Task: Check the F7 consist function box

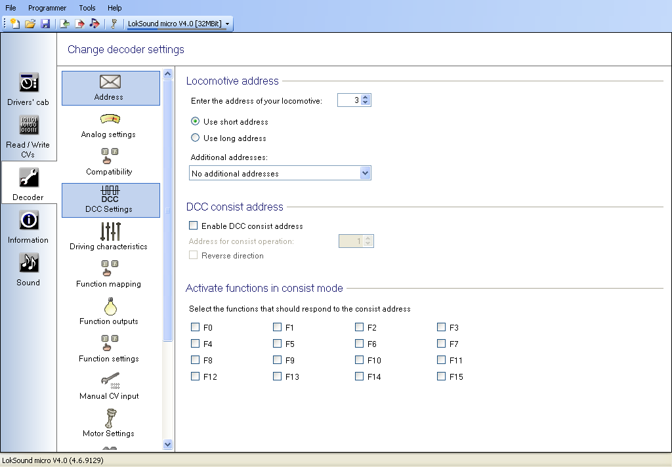Action: point(442,344)
